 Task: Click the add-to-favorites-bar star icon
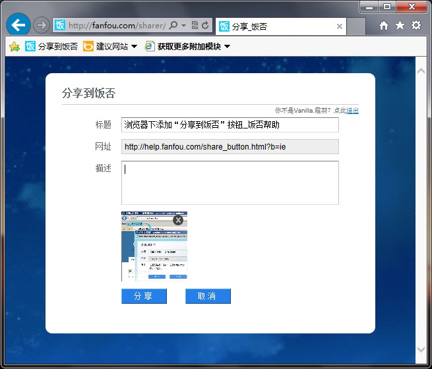coord(15,47)
